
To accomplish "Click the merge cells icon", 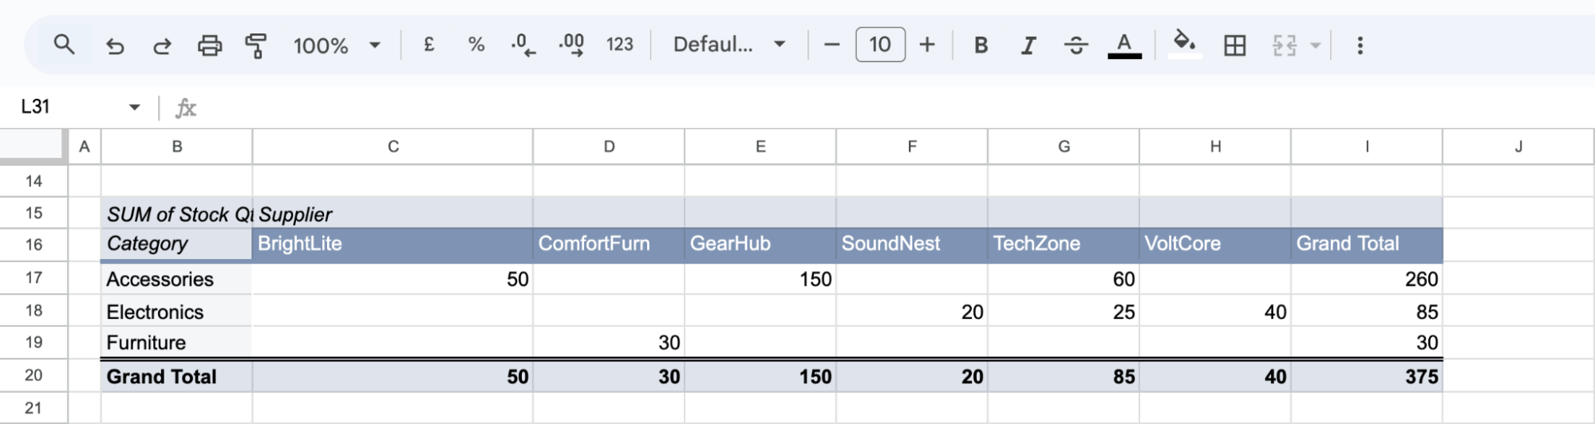I will point(1284,45).
